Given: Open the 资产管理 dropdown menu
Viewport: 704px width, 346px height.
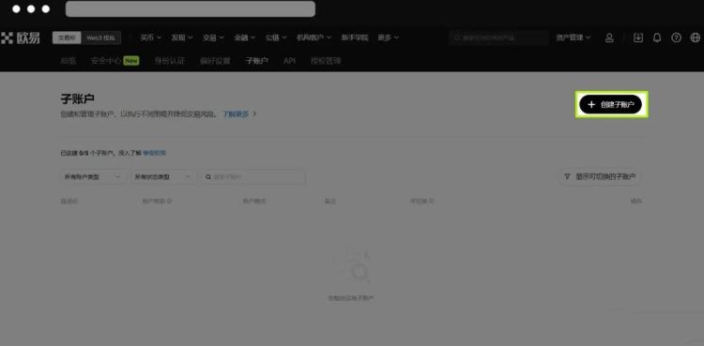Looking at the screenshot, I should coord(574,38).
